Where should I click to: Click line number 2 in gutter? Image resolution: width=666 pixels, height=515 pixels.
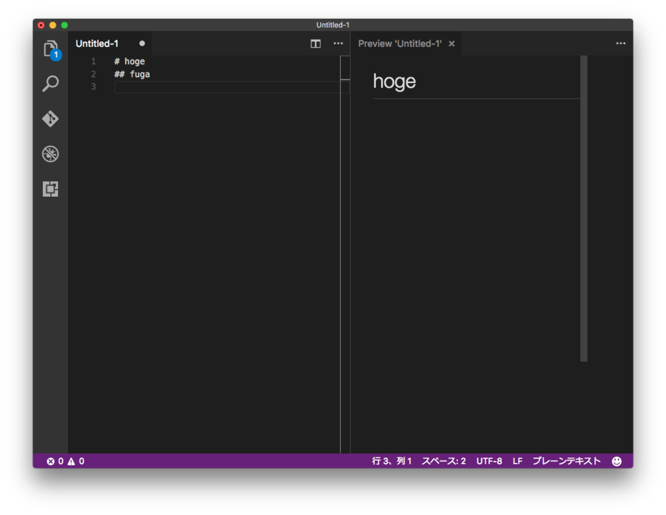[94, 74]
